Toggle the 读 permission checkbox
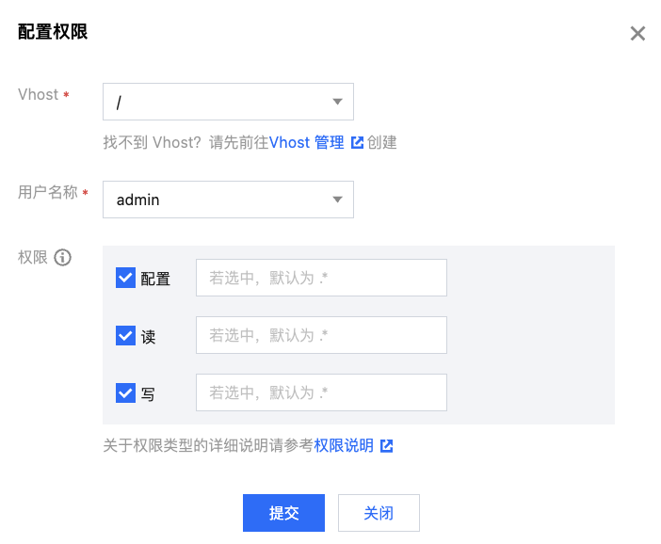 [125, 335]
